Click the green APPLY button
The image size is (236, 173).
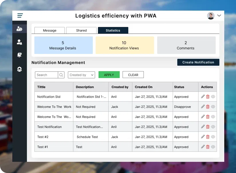coord(109,75)
